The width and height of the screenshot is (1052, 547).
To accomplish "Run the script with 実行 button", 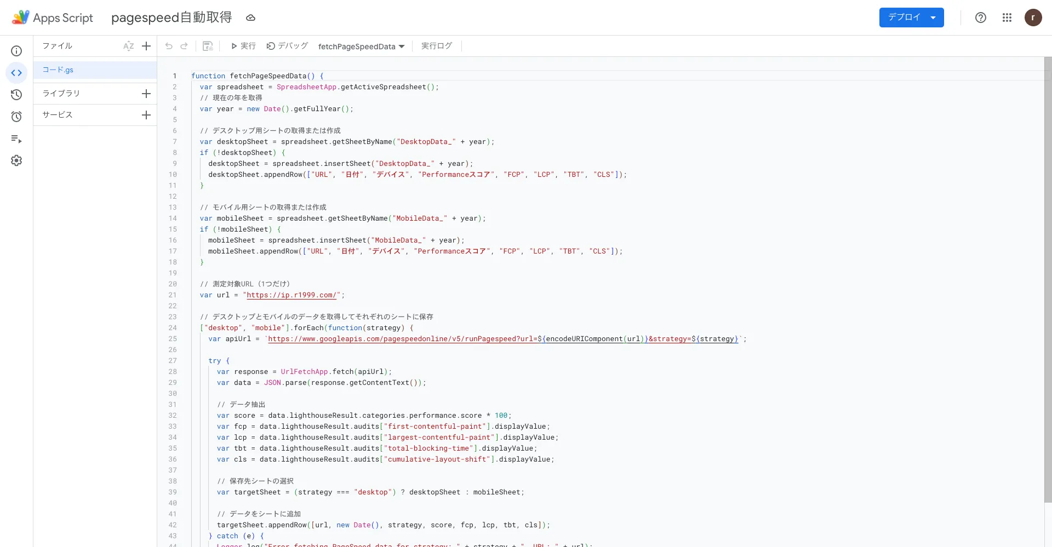I will point(243,46).
